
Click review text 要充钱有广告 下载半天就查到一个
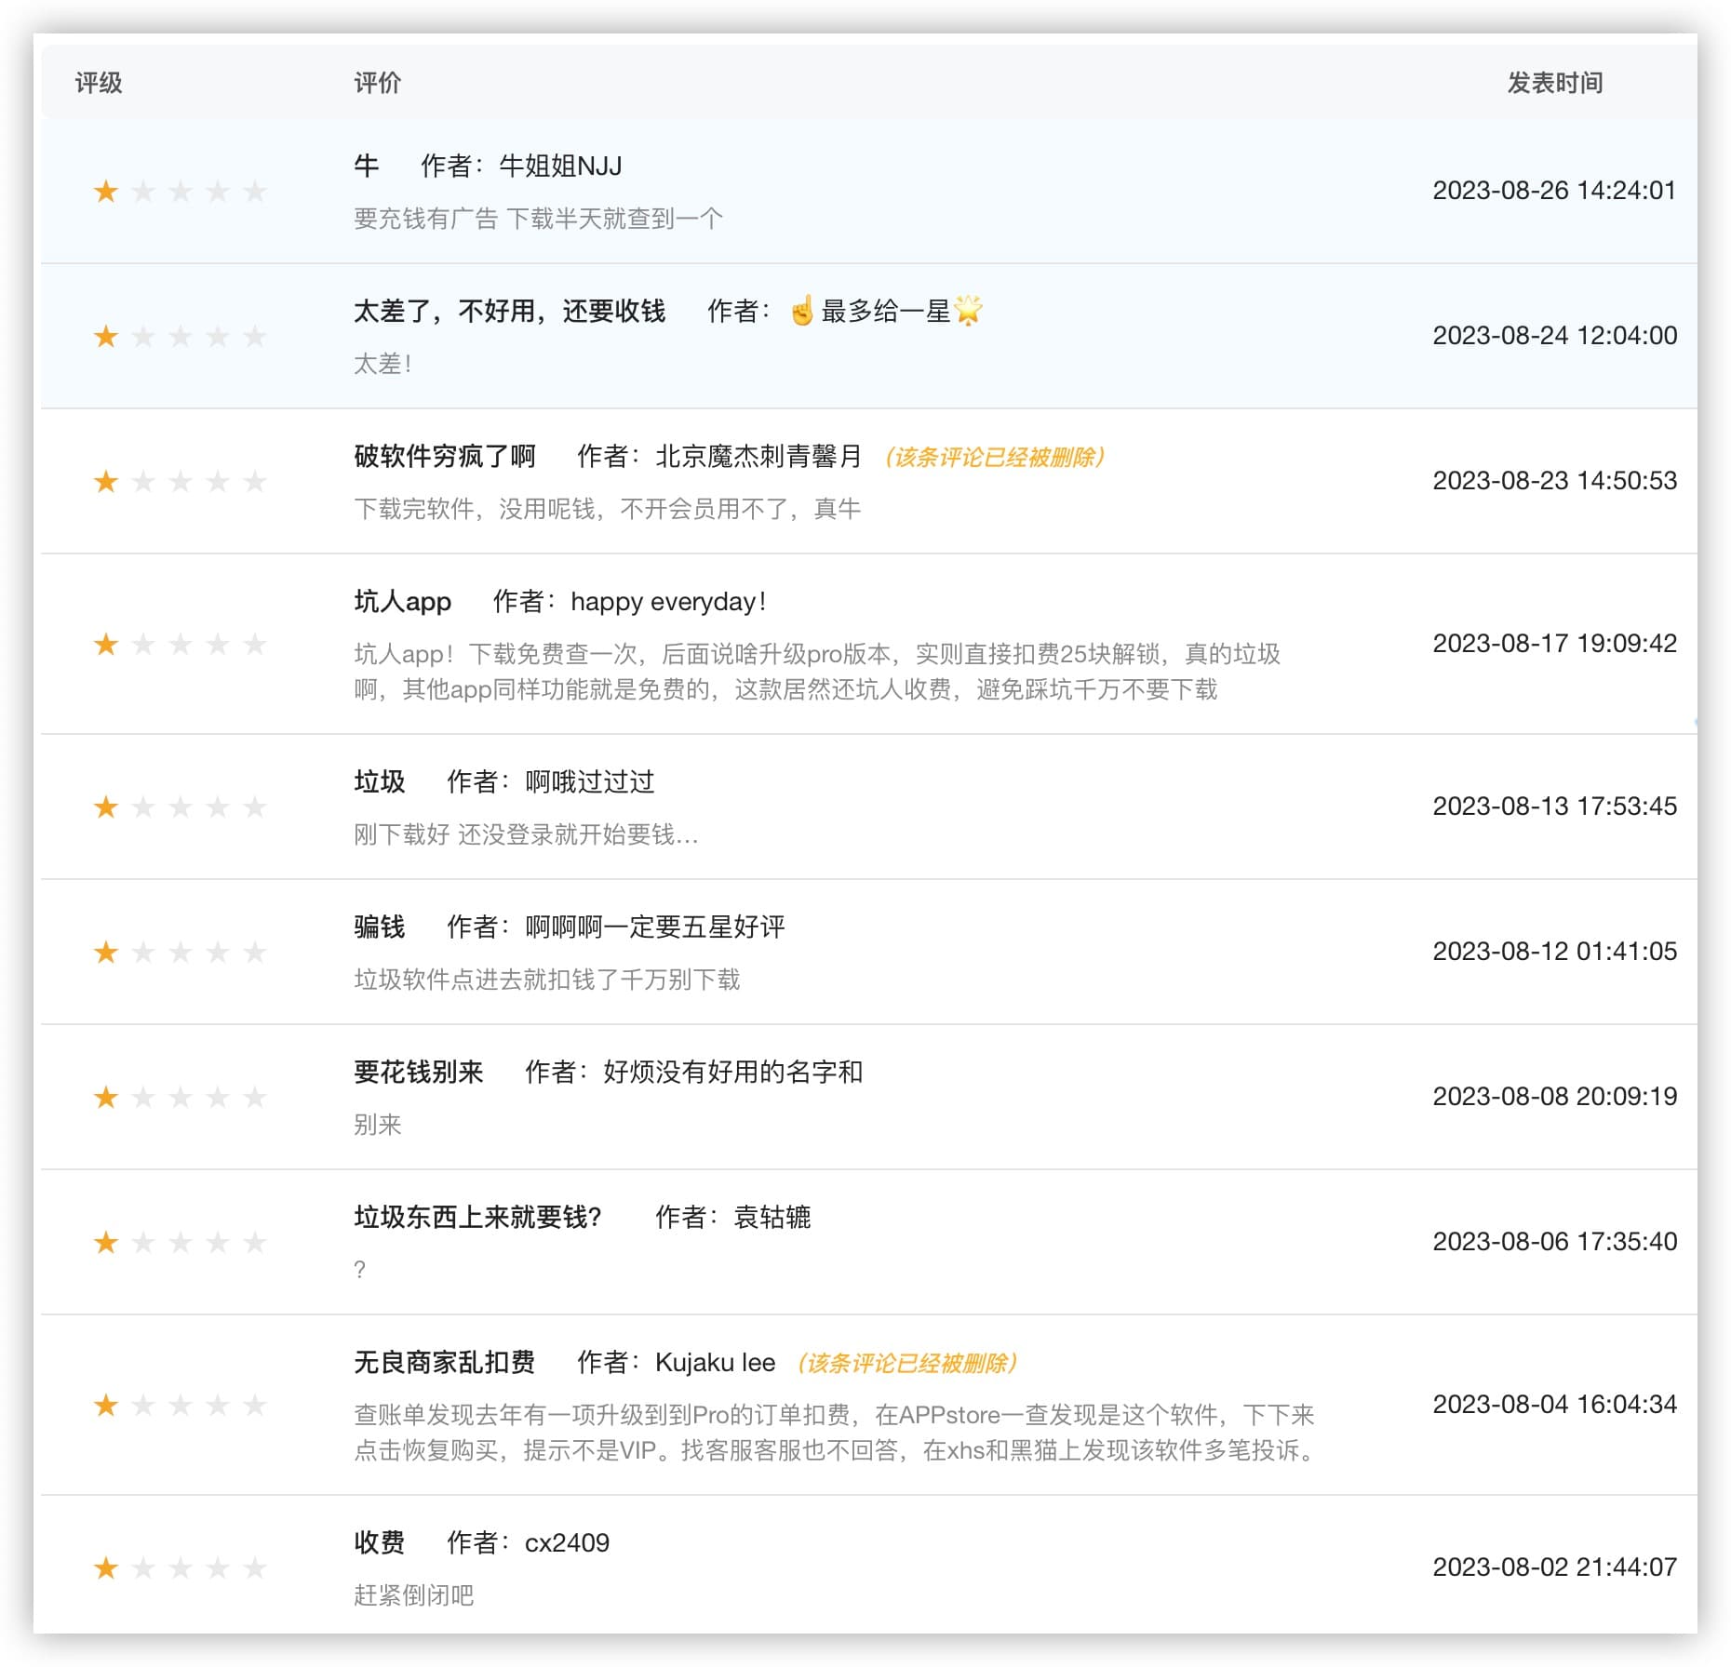[538, 219]
